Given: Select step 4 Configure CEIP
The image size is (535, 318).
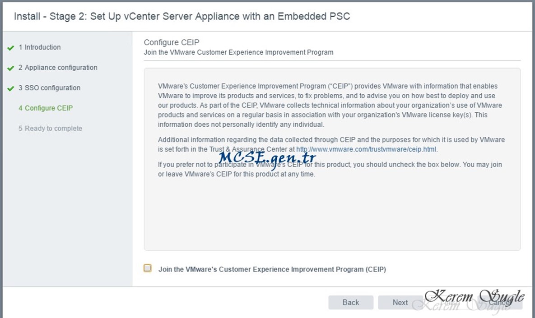Looking at the screenshot, I should (x=46, y=108).
